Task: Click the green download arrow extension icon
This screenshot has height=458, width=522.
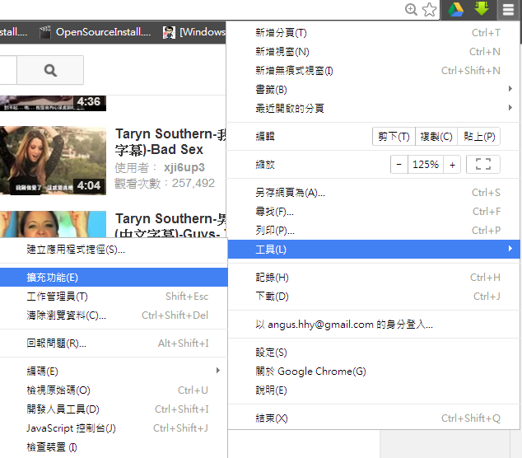Action: 482,9
